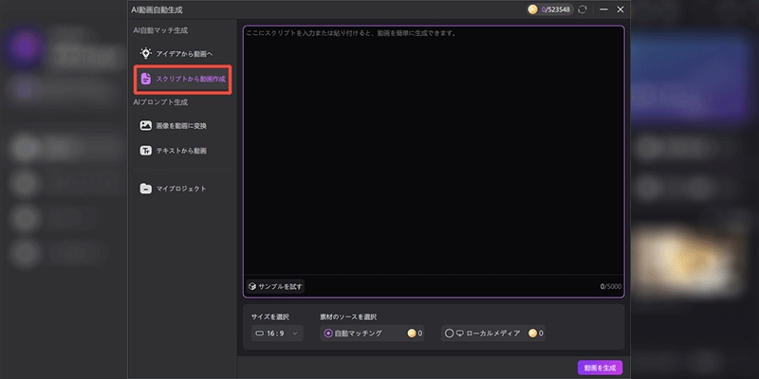Click the AI自動マッチ生成 section heading

160,30
